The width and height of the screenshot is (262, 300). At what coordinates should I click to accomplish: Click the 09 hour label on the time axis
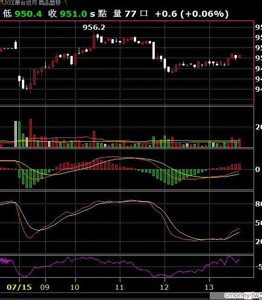pyautogui.click(x=45, y=287)
